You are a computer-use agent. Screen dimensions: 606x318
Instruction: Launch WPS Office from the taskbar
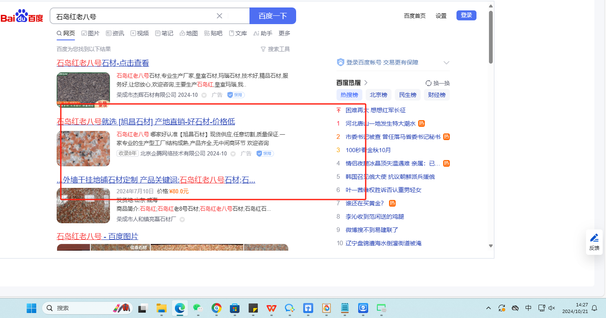[272, 308]
